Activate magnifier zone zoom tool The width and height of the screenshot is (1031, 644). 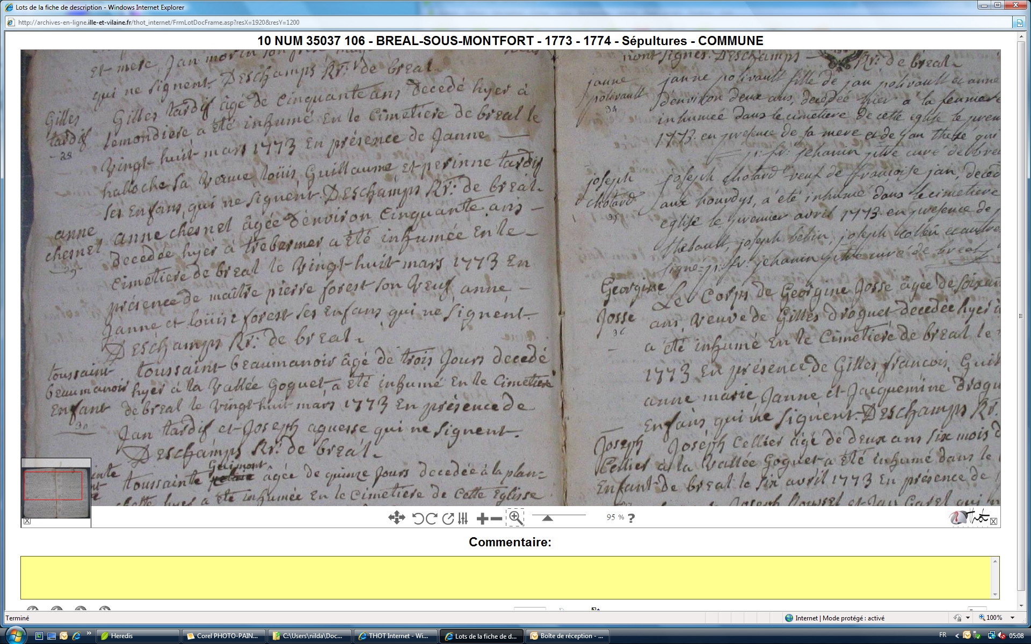tap(515, 517)
